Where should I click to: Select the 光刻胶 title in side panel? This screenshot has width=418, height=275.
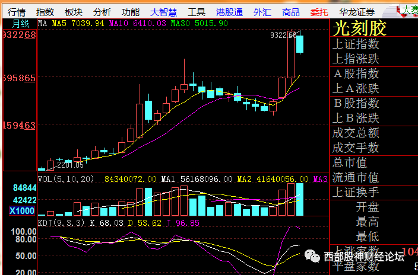click(359, 28)
